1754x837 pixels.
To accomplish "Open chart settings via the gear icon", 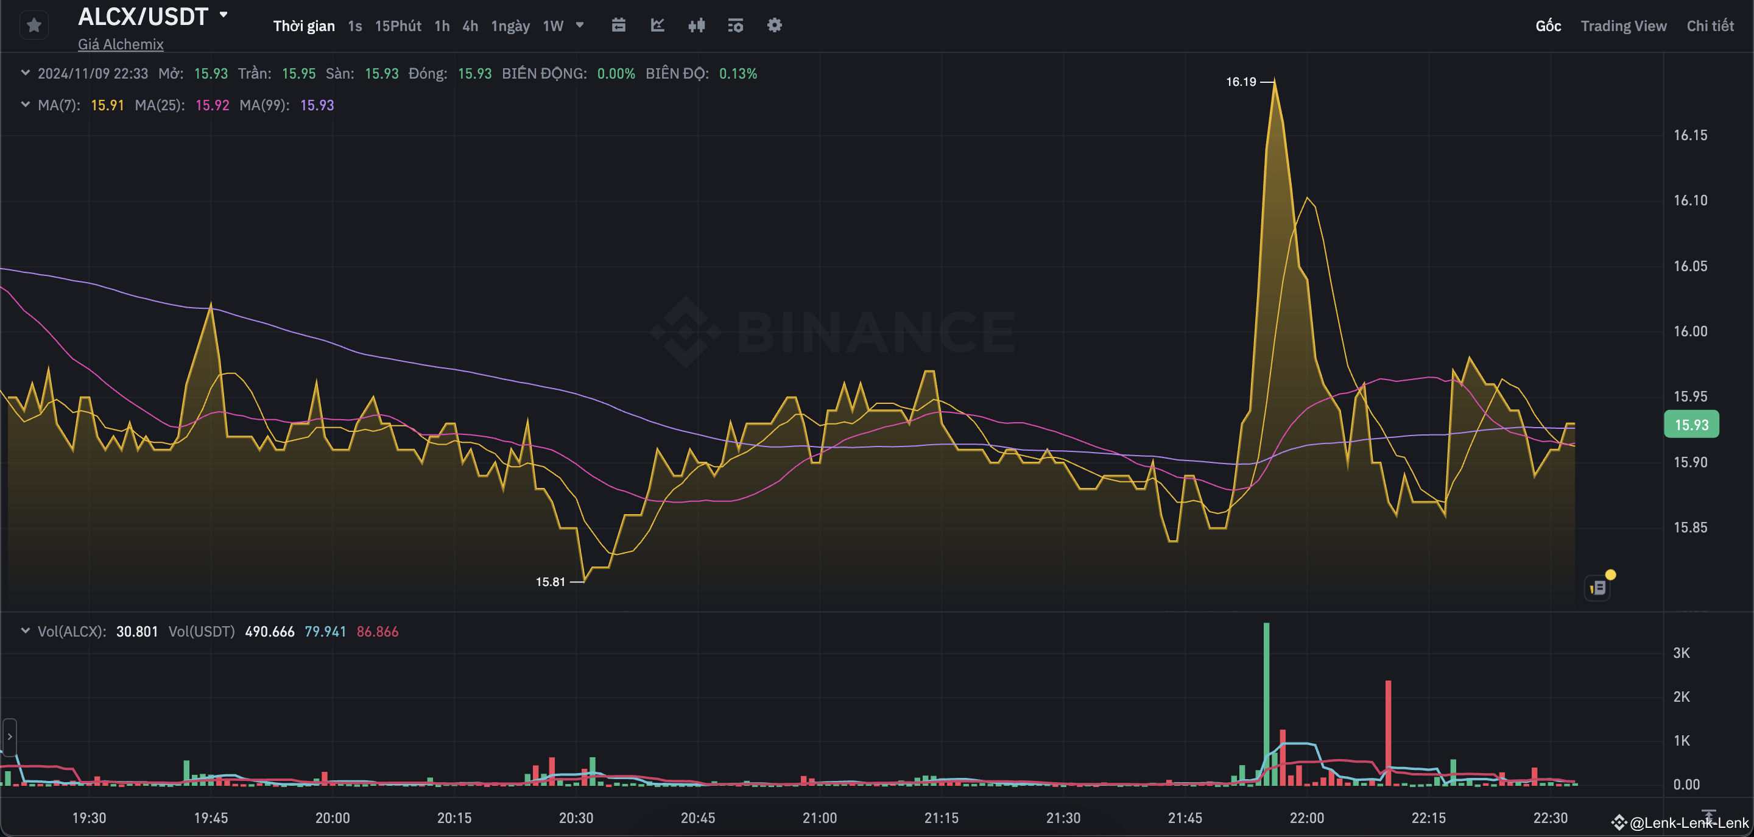I will (773, 25).
